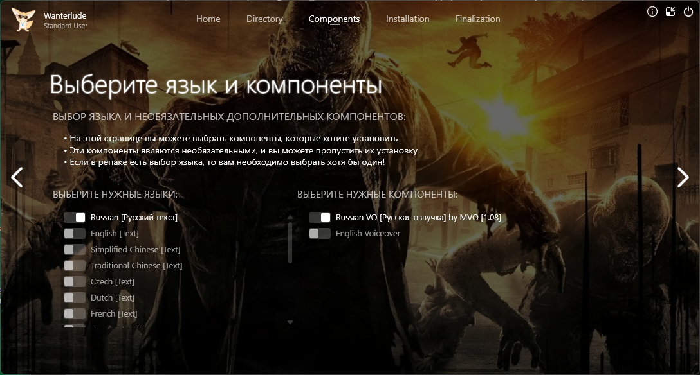Open the info icon in top right
Screen dimensions: 700x375
point(652,12)
